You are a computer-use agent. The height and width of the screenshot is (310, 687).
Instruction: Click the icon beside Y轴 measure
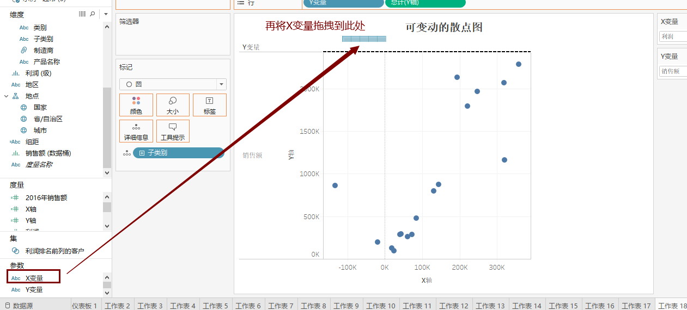[x=15, y=220]
